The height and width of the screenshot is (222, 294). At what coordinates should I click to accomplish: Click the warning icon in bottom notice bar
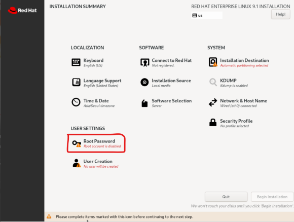(49, 216)
